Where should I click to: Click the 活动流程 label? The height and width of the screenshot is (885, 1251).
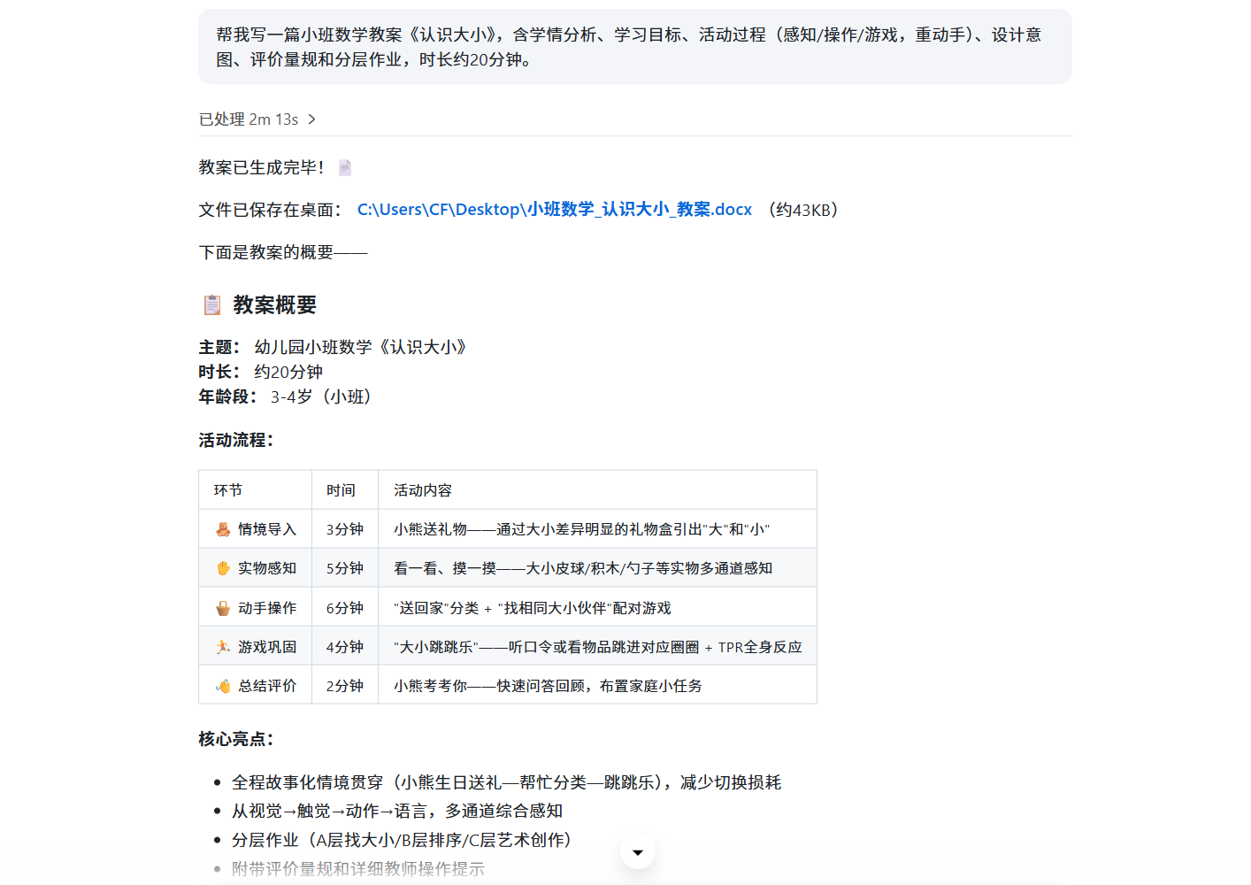click(236, 440)
